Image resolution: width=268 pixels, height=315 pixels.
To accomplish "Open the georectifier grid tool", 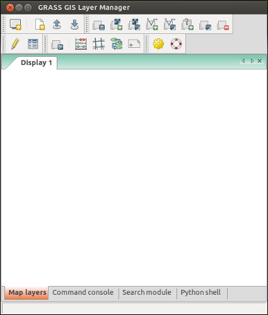I will click(x=99, y=44).
